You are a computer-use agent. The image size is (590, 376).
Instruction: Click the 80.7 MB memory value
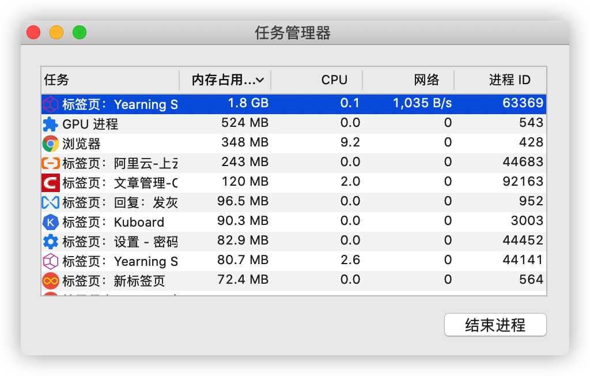point(243,260)
